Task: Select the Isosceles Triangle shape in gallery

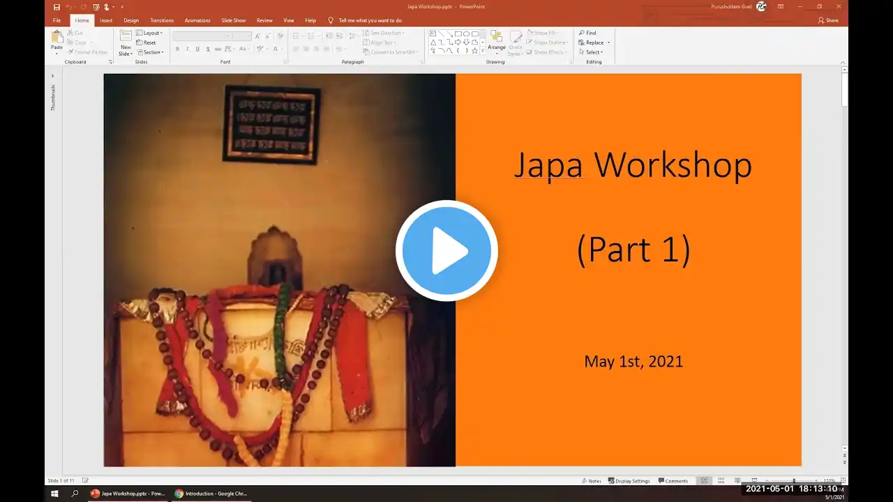Action: pos(433,42)
